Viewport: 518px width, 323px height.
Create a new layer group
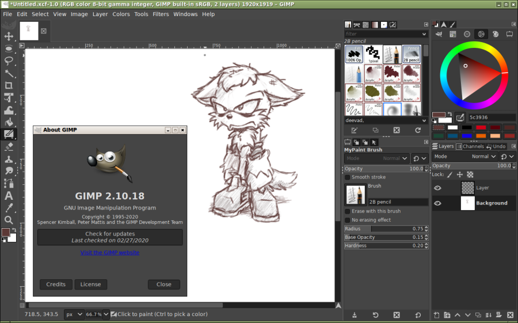coord(447,315)
